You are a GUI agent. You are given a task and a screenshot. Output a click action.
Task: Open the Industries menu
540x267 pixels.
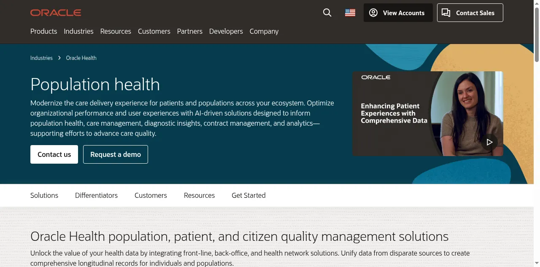(x=78, y=31)
